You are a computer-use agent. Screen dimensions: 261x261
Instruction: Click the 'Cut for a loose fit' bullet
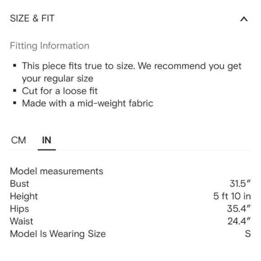(x=60, y=91)
